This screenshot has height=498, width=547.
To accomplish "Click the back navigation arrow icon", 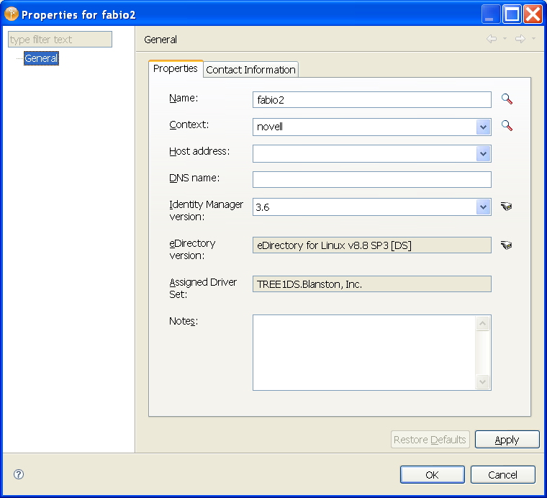I will click(x=492, y=39).
